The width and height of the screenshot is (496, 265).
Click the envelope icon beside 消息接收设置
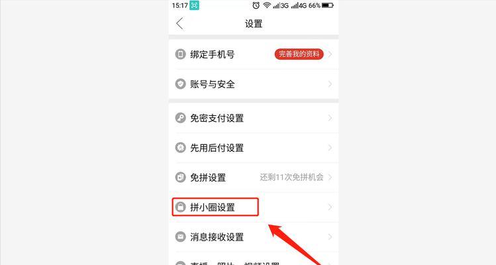click(180, 237)
